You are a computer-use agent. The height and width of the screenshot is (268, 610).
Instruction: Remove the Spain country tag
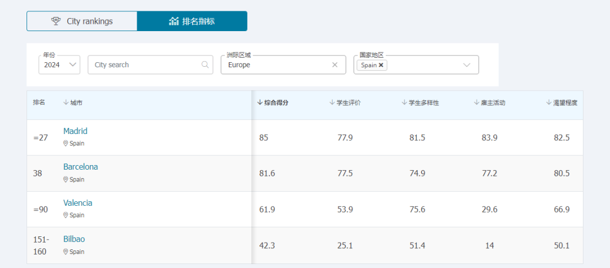[381, 65]
